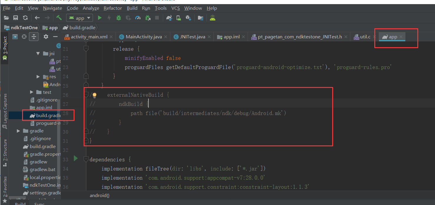This screenshot has height=205, width=435.
Task: Close the JNITest.java tab
Action: [x=209, y=37]
